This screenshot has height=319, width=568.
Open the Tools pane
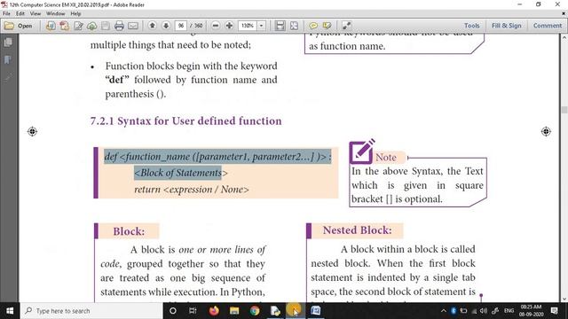coord(471,26)
